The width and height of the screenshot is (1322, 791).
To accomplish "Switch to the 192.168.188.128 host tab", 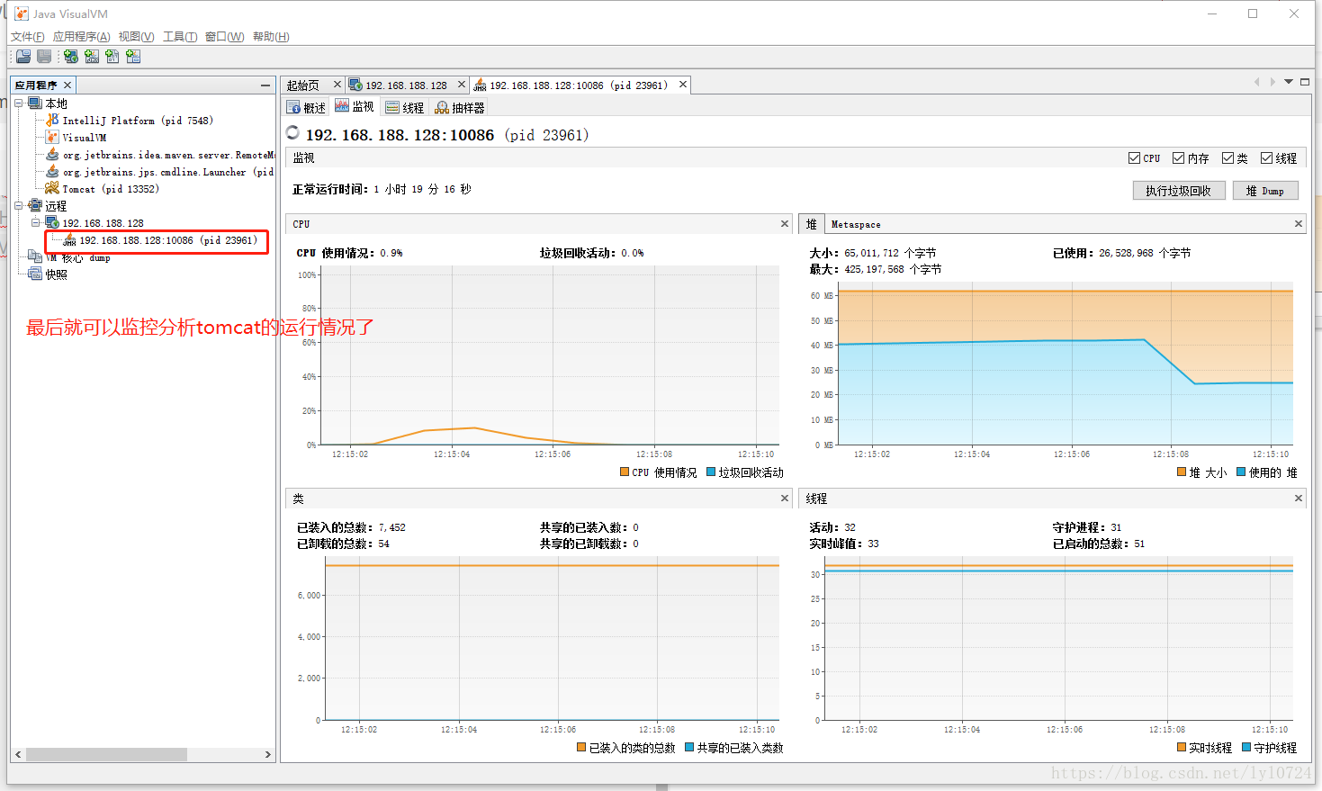I will 406,85.
